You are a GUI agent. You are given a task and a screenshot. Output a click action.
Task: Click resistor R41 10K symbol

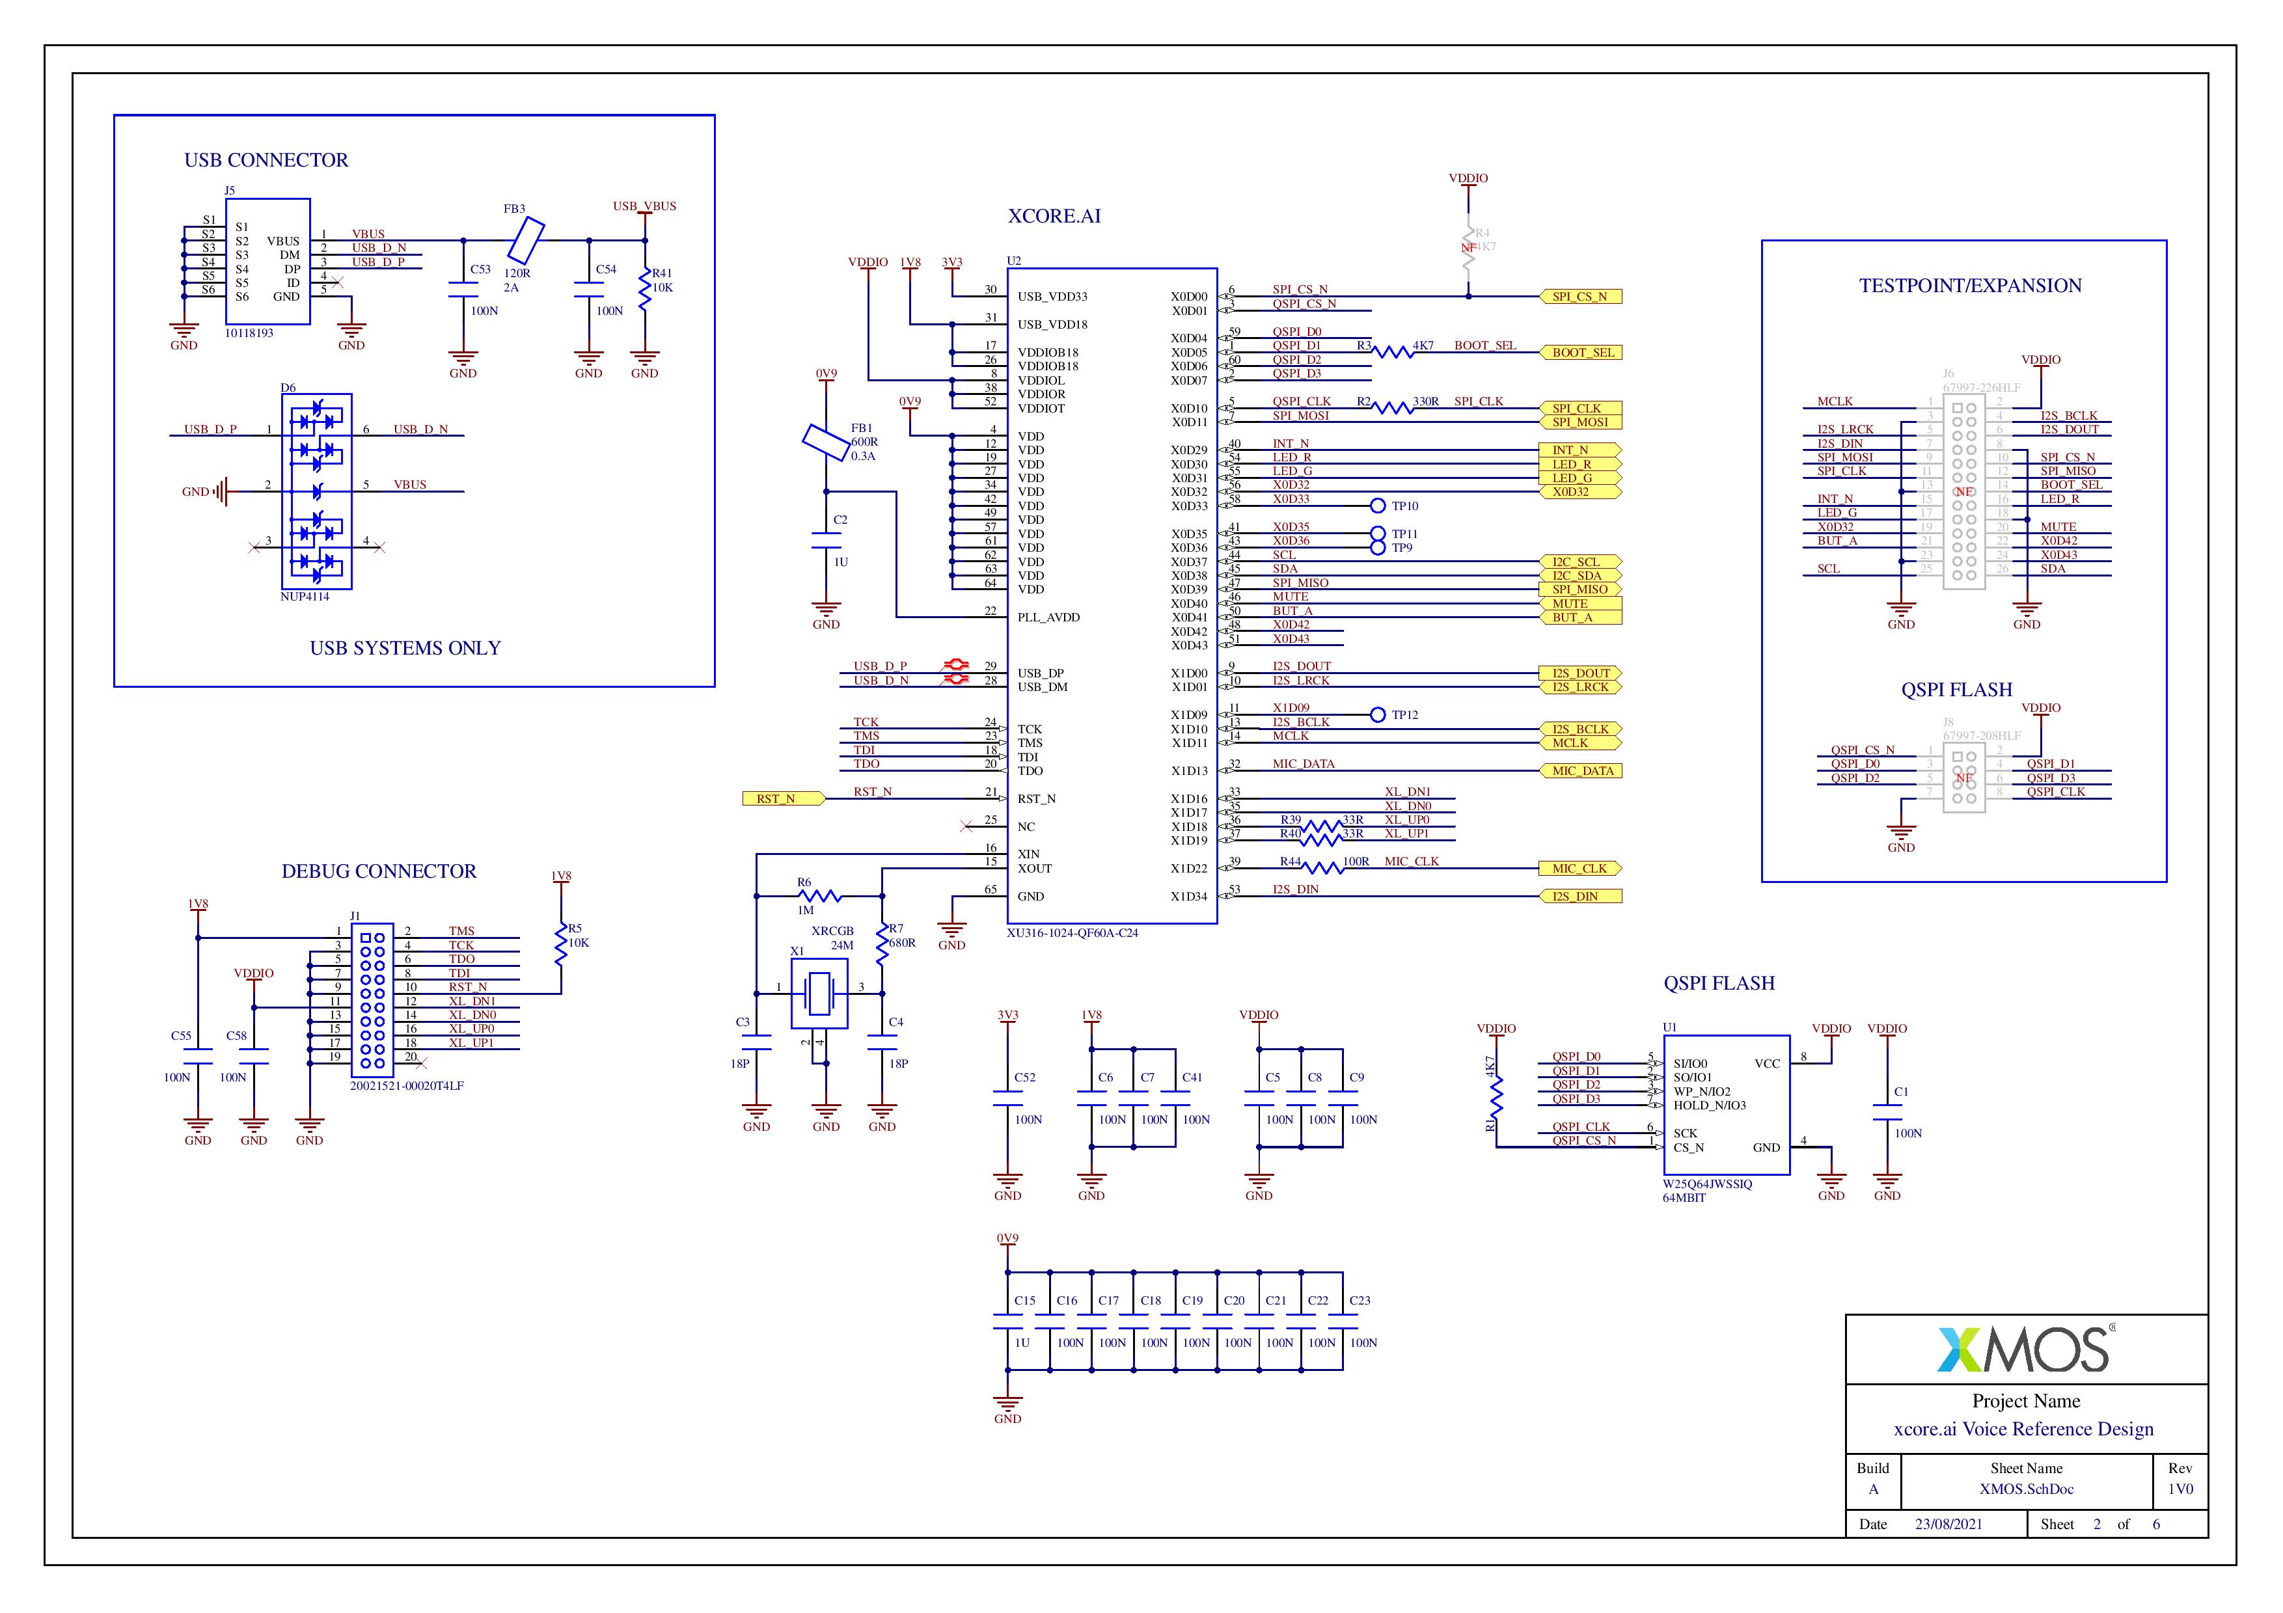click(x=644, y=289)
